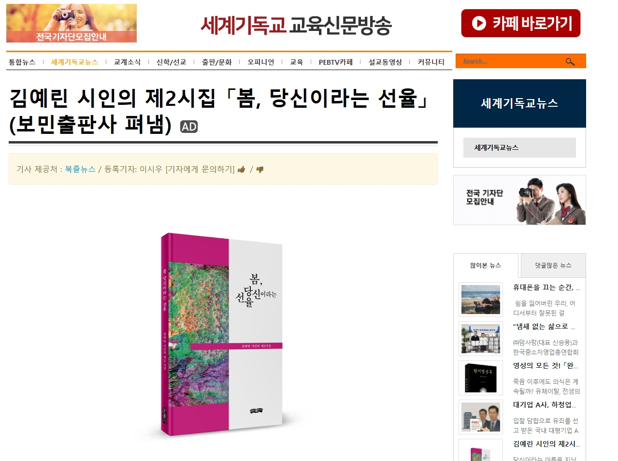The width and height of the screenshot is (618, 461).
Task: Click the thumbs-down icon by reporter info
Action: tap(260, 170)
